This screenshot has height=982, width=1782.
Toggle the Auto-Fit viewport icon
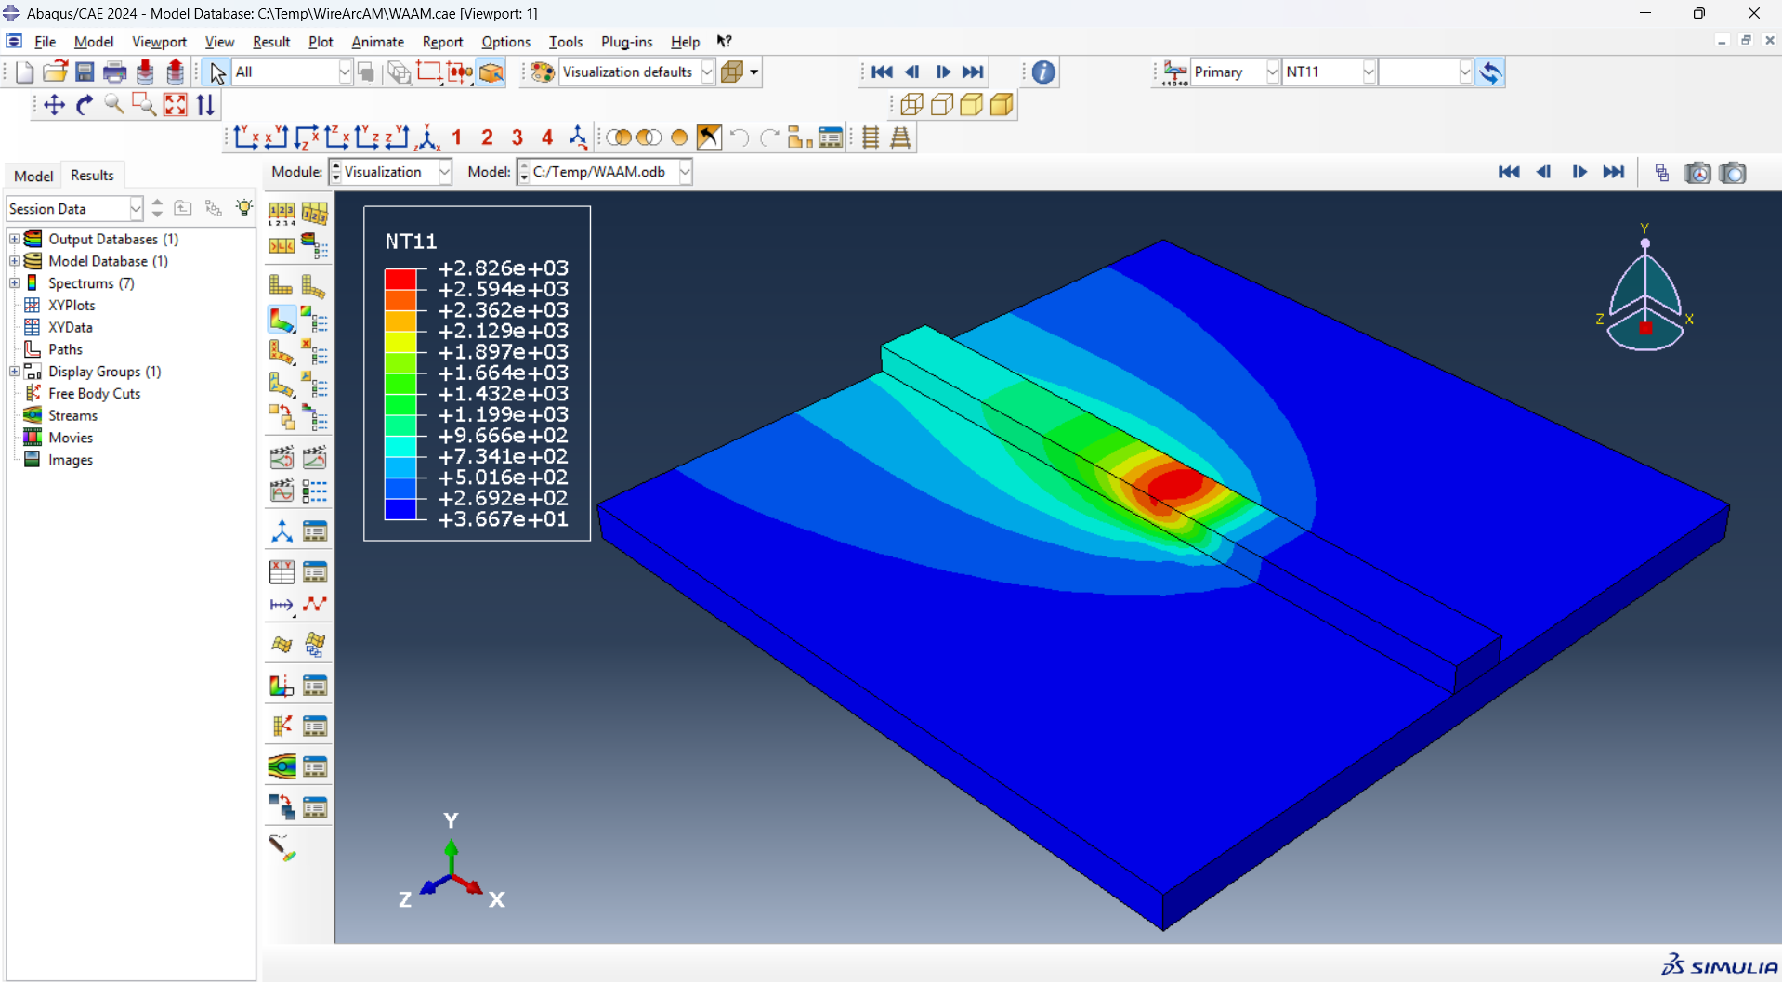click(x=175, y=105)
